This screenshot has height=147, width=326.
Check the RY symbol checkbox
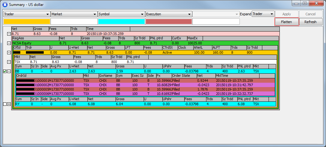click(x=4, y=104)
